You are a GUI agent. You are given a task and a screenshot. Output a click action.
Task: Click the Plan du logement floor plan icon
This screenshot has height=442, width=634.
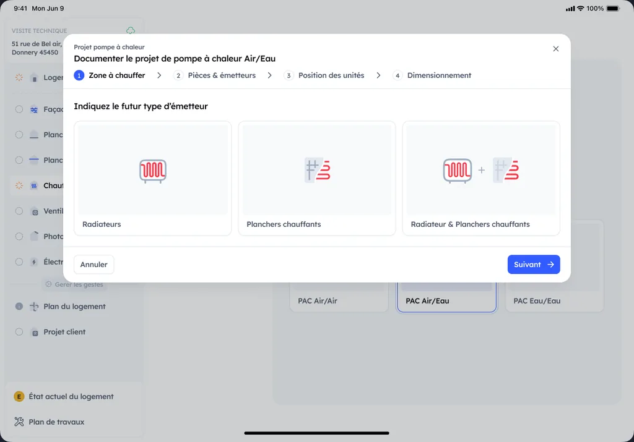(34, 307)
